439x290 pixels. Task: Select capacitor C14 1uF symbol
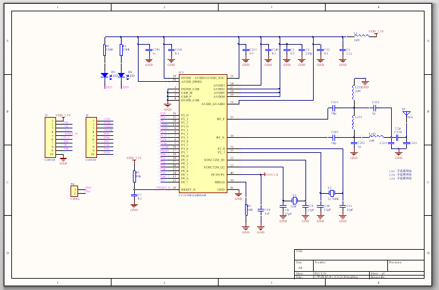[x=261, y=210]
